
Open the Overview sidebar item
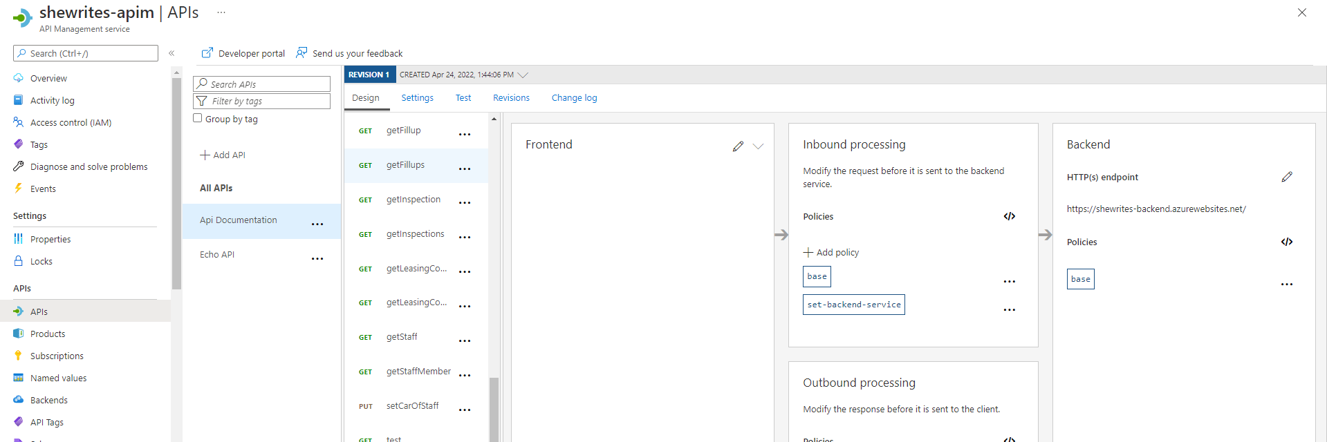click(x=48, y=78)
